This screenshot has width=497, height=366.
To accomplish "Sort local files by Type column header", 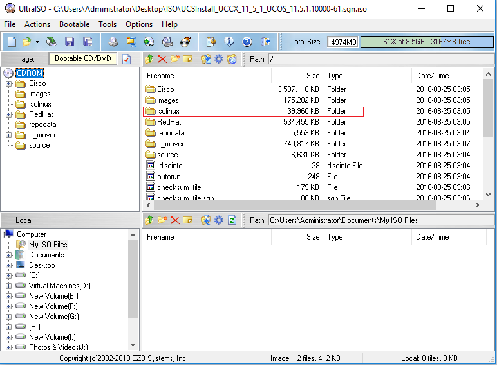I will tap(361, 237).
